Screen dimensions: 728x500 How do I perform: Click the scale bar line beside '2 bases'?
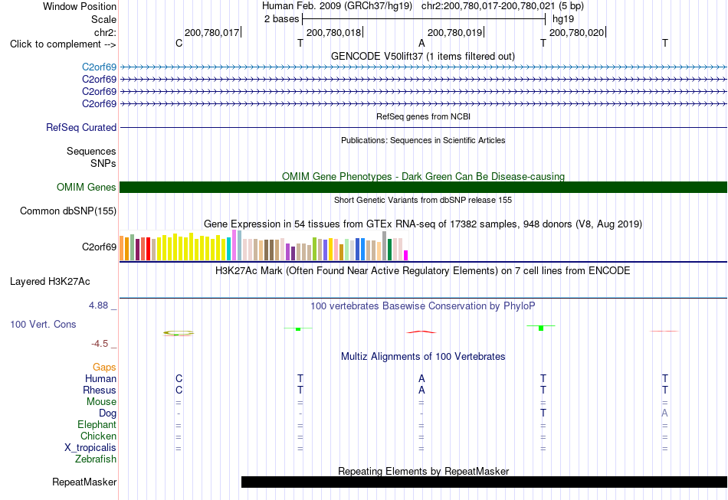tap(424, 19)
